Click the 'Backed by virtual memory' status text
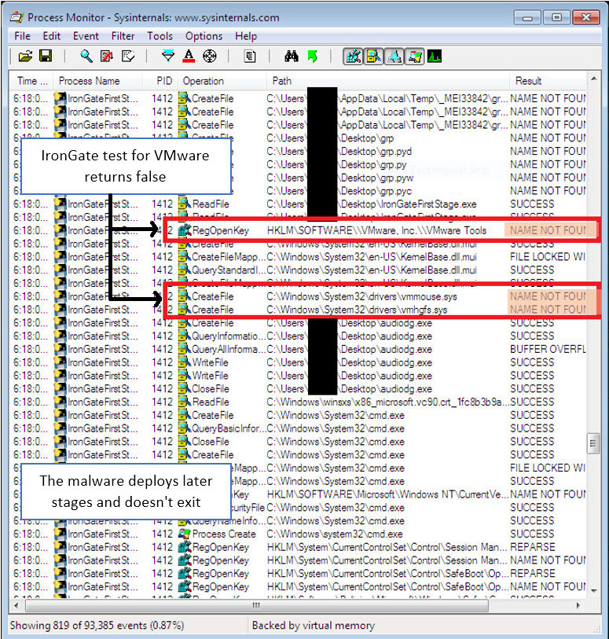This screenshot has height=639, width=609. point(314,626)
